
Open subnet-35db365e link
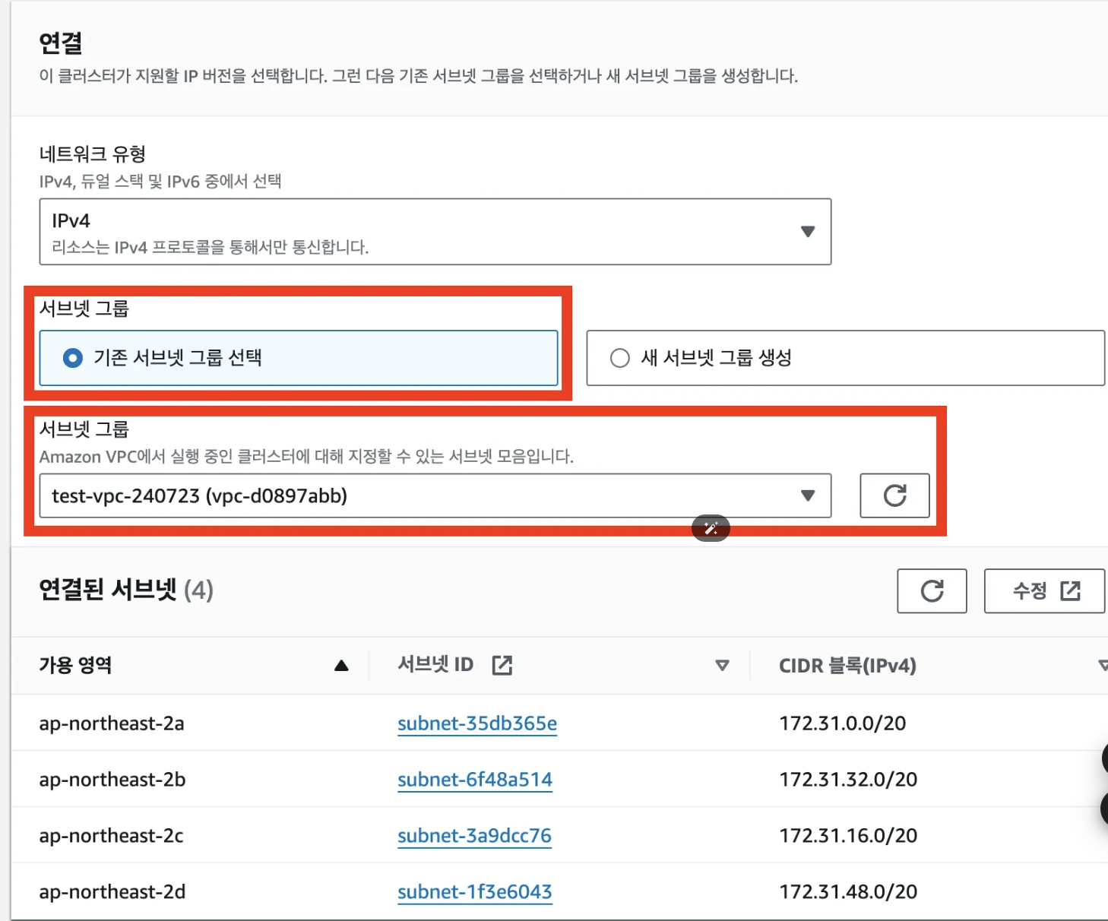coord(477,723)
